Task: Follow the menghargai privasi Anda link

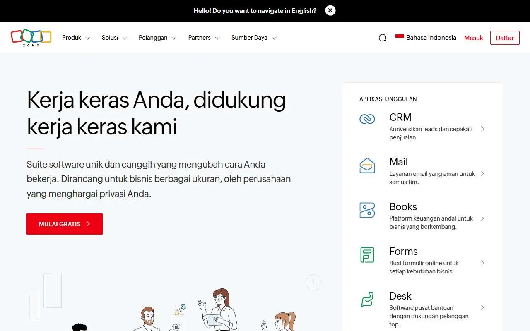Action: 100,194
